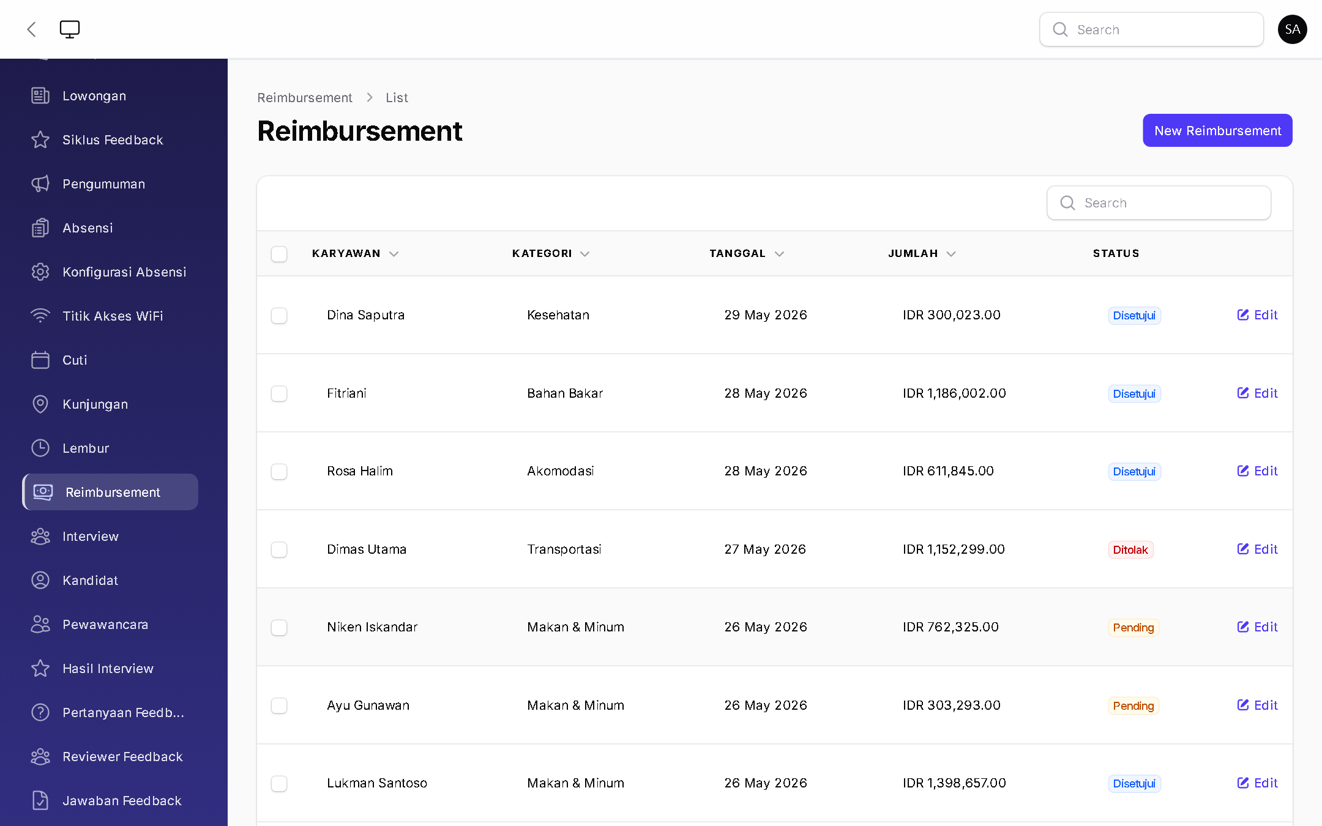
Task: Click the Jawaban Feedback document check icon
Action: pos(40,800)
